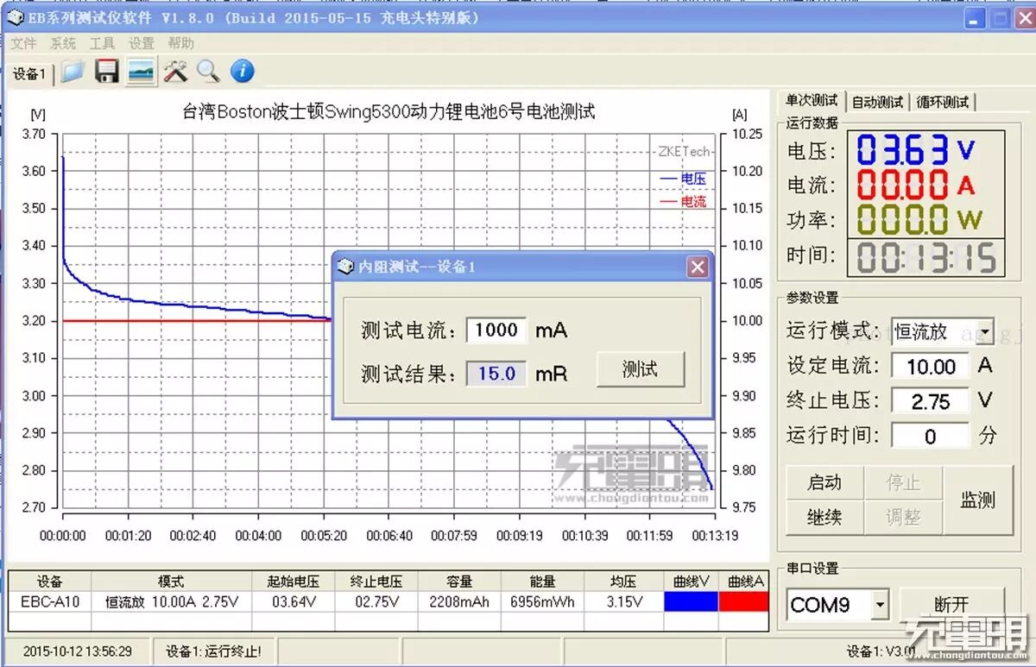Click the 设定电流 input field
Screen dimensions: 1036x667
click(x=931, y=367)
